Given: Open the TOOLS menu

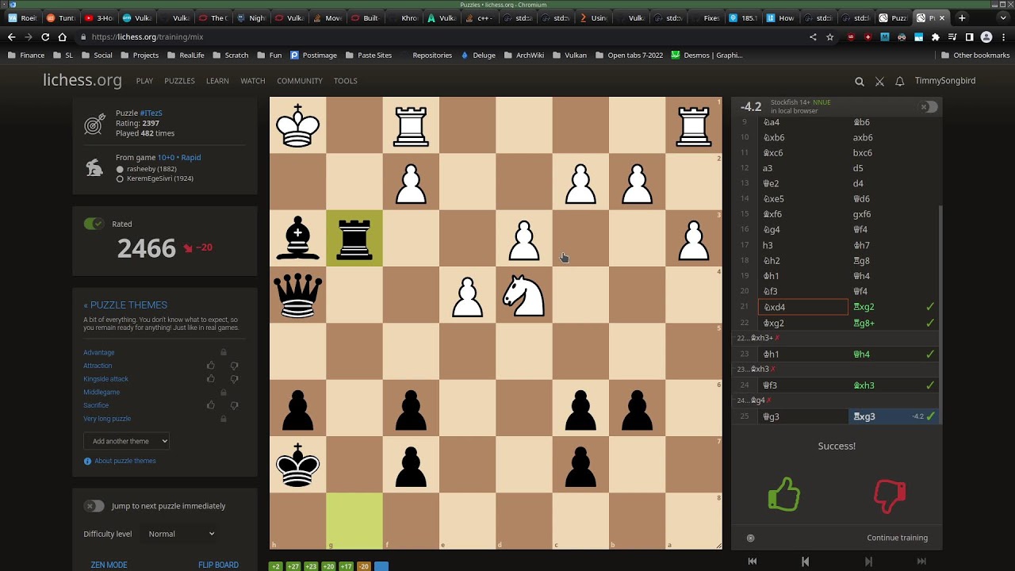Looking at the screenshot, I should (346, 81).
